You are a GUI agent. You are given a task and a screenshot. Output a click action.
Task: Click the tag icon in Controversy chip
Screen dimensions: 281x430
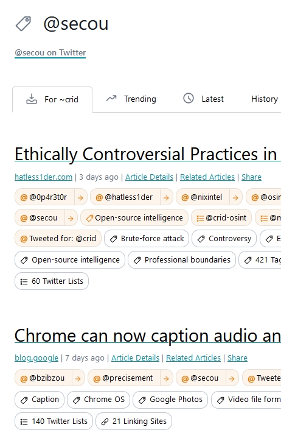201,239
